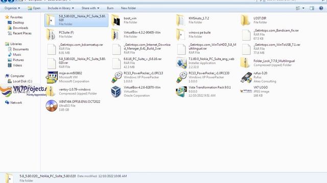
Task: Select the _Getintopc.com_WinToHDD rar file icon
Action: (181, 49)
